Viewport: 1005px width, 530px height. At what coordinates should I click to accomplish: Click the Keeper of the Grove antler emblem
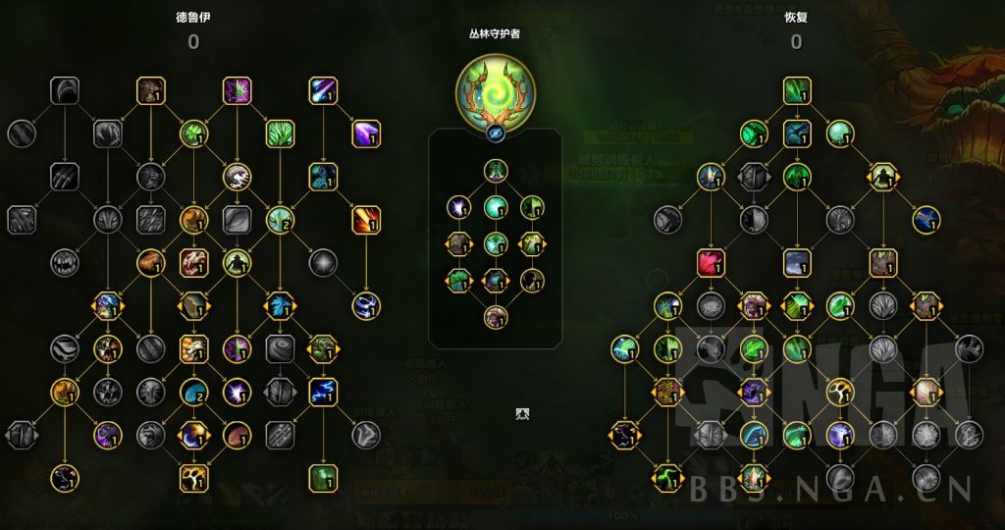click(496, 91)
